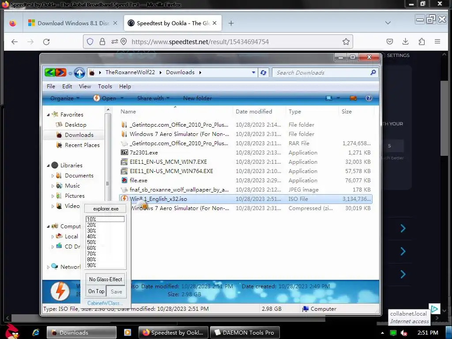Viewport: 452px width, 339px height.
Task: Open the Share with dropdown
Action: pos(153,98)
